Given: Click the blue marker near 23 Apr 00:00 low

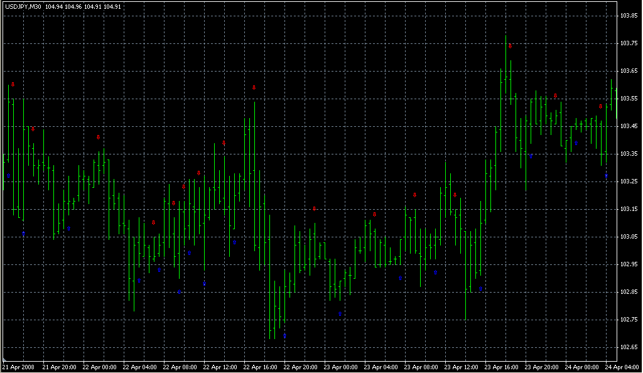Looking at the screenshot, I should click(340, 314).
